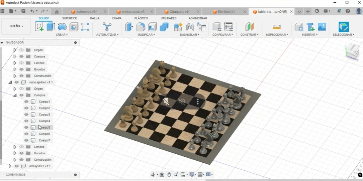Toggle visibility of Cuerpo1
This screenshot has height=181, width=363.
click(x=26, y=102)
